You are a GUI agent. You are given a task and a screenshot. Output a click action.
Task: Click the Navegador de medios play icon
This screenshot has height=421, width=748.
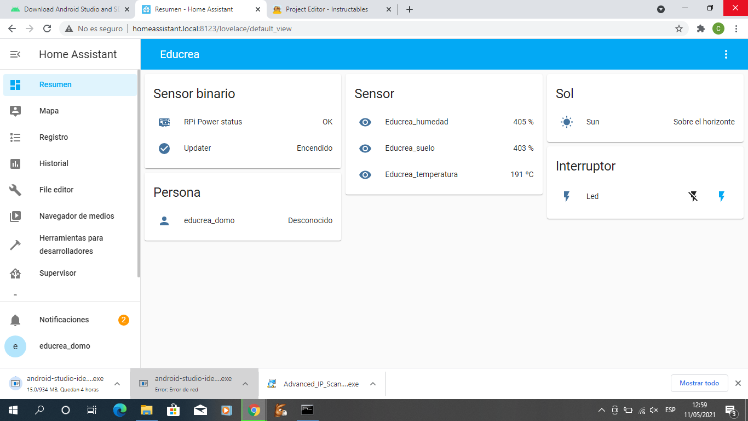(15, 216)
